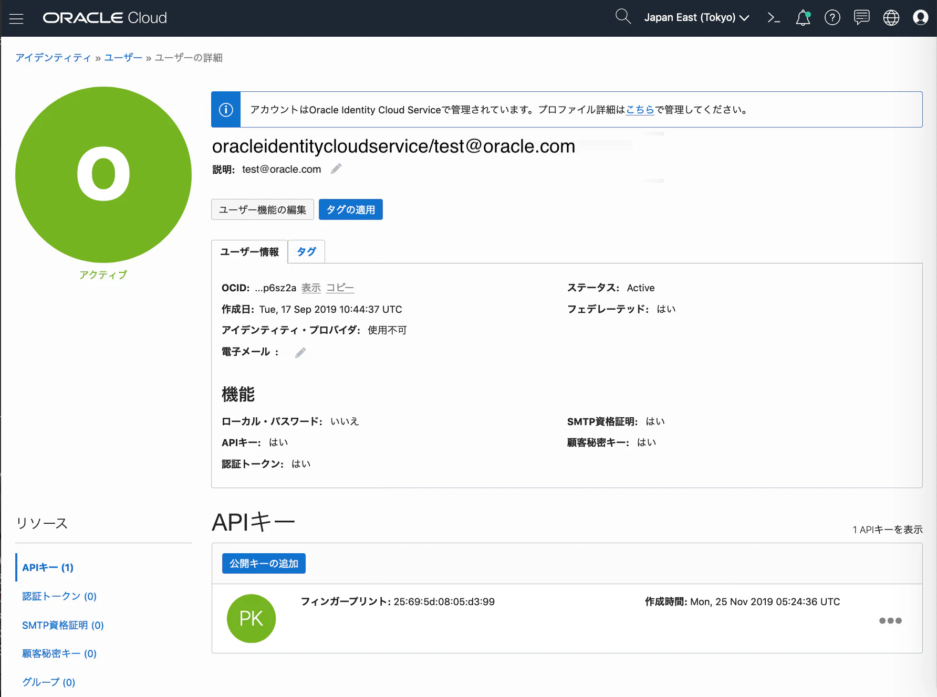Click the info icon in the banner
The image size is (937, 697).
[x=226, y=110]
